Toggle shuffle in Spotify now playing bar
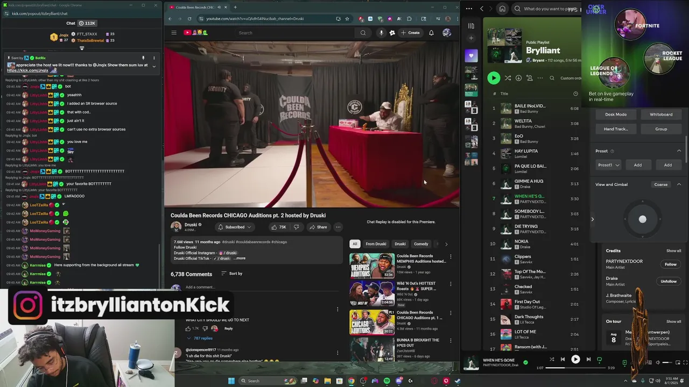689x387 pixels. (551, 359)
